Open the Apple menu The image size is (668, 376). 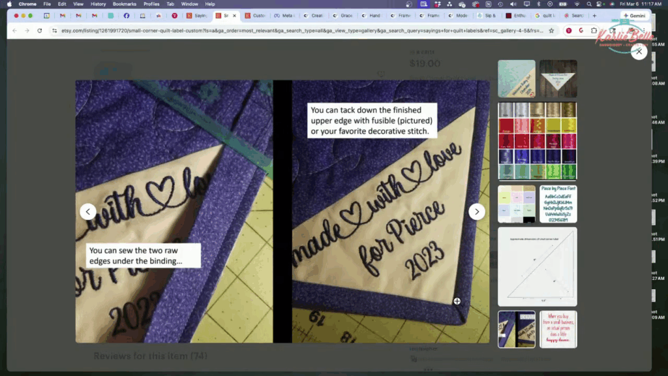tap(9, 4)
